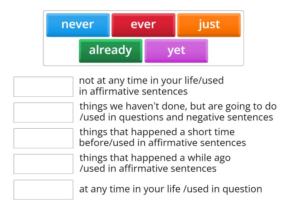Click the fourth empty answer box
The image size is (287, 215).
(43, 164)
